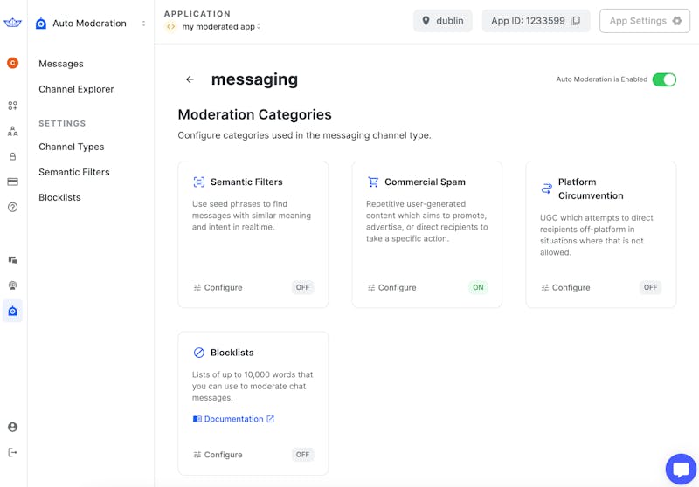
Task: Configure the Commercial Spam category
Action: pos(391,287)
